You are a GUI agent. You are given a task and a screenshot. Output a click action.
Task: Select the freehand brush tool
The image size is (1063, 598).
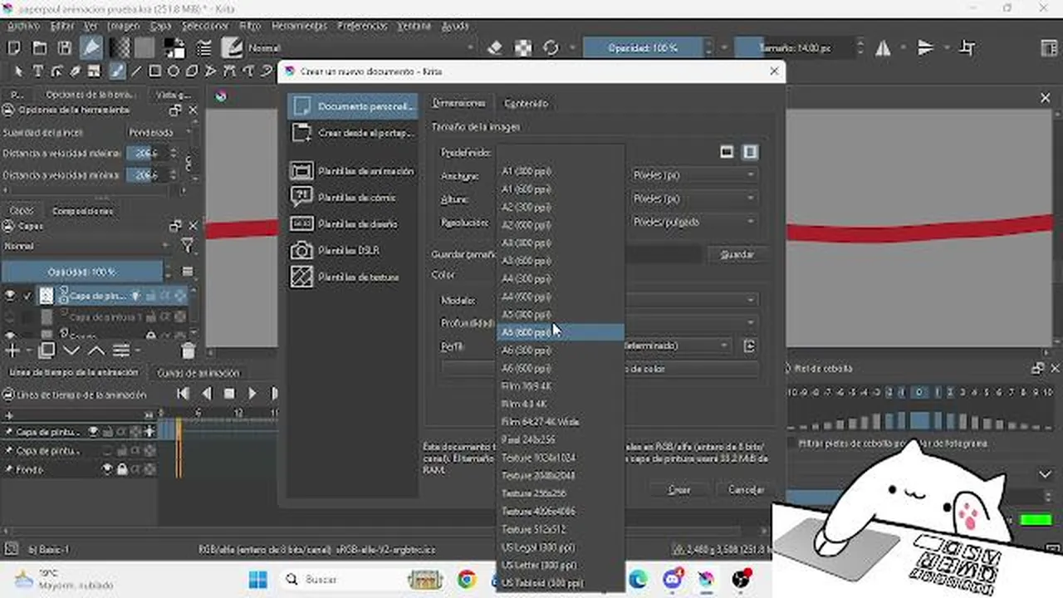tap(117, 71)
